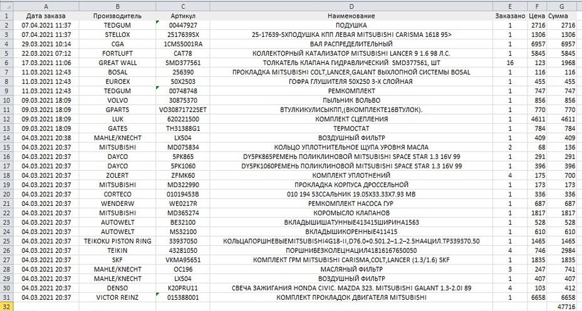Select article cell OC196
This screenshot has width=582, height=311.
click(183, 270)
